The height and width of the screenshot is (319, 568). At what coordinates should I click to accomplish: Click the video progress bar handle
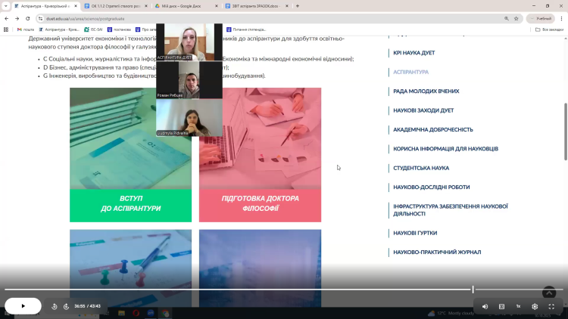point(473,290)
